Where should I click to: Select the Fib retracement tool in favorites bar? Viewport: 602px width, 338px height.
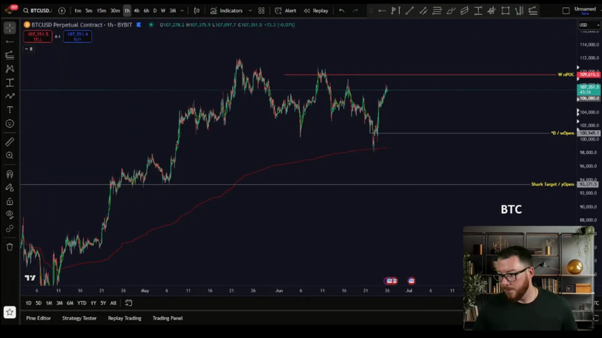click(437, 11)
